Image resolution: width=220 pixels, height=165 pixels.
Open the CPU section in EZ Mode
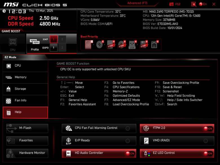[25, 66]
